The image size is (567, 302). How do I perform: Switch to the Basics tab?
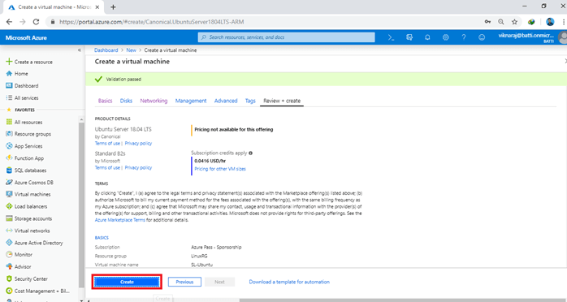tap(106, 101)
